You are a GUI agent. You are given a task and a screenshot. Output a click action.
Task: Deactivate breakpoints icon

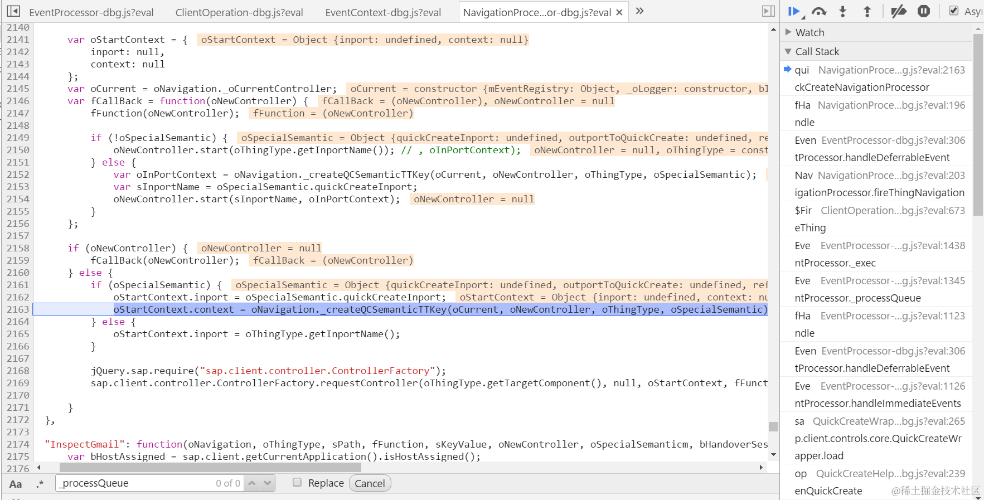[899, 11]
